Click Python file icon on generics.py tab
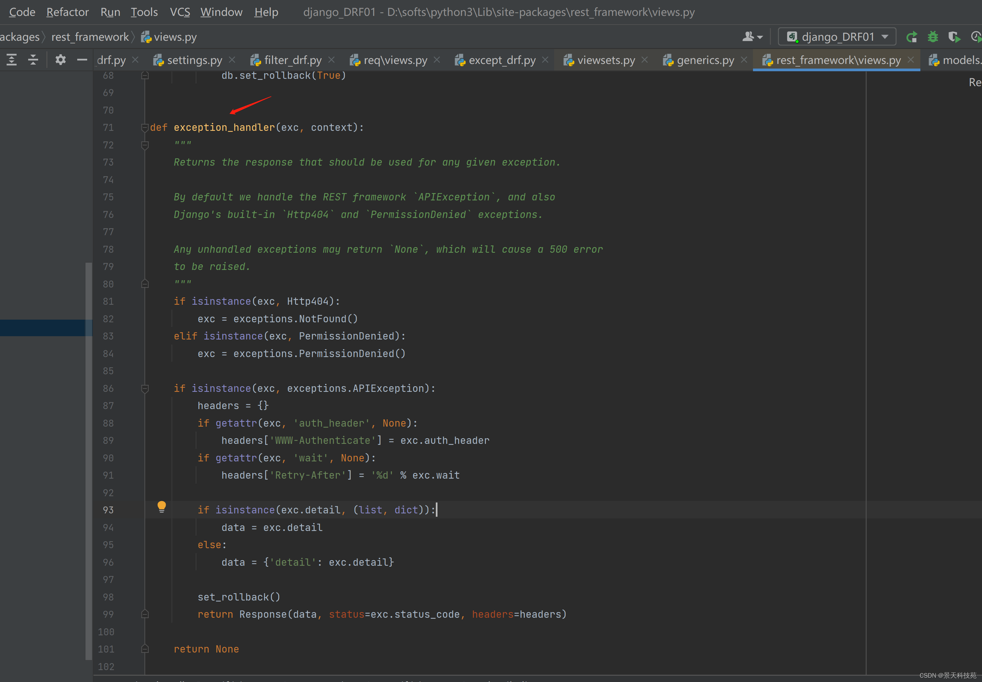Image resolution: width=982 pixels, height=682 pixels. (668, 60)
